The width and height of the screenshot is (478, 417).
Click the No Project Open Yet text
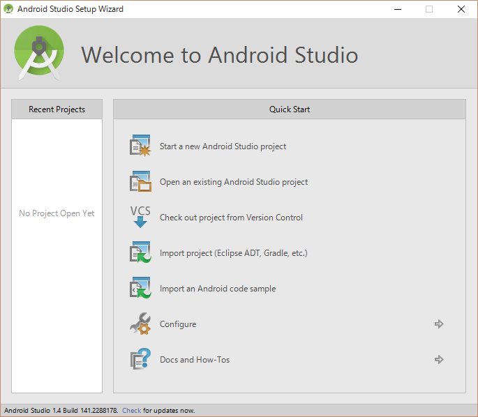tap(57, 213)
